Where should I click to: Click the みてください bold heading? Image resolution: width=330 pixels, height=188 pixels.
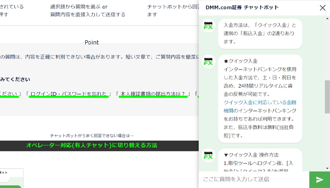pos(15,79)
